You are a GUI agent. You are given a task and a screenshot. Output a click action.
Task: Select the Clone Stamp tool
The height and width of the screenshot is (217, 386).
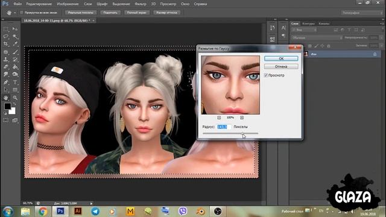coord(6,59)
